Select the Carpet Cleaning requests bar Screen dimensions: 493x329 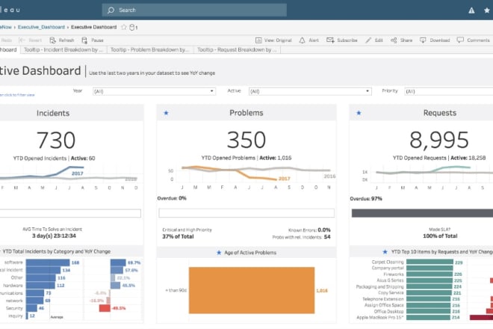(430, 262)
